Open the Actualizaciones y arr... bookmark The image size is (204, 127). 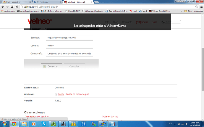tap(28, 11)
